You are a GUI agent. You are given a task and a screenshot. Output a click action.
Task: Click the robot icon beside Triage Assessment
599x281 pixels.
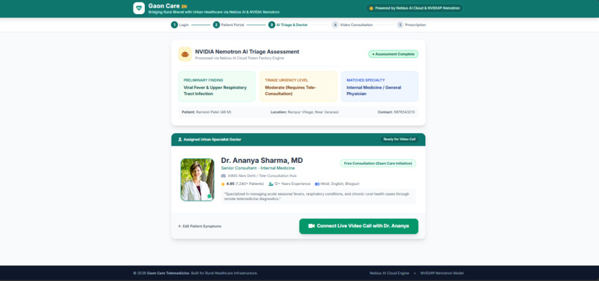185,54
